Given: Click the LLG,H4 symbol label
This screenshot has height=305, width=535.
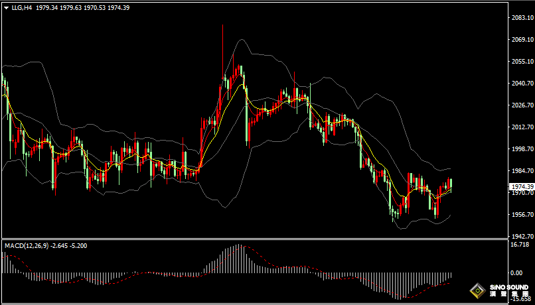Looking at the screenshot, I should 22,7.
